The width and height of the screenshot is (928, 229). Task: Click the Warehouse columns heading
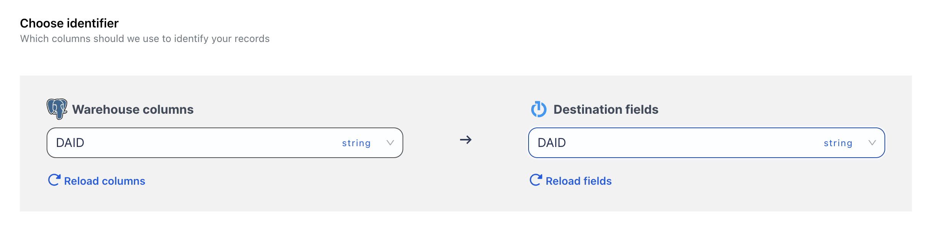point(133,110)
